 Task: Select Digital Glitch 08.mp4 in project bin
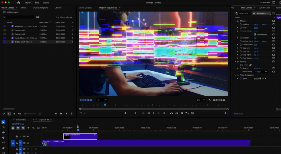(x=23, y=42)
